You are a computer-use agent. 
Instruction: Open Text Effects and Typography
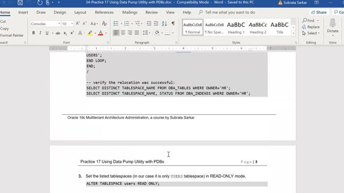tap(80, 33)
